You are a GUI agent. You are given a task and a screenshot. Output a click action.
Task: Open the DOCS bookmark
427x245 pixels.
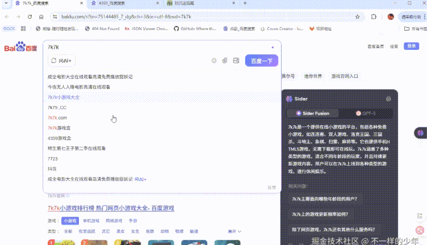click(9, 28)
